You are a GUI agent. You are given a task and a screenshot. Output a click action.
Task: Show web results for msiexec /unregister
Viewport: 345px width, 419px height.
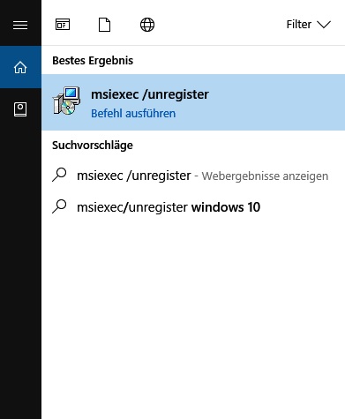[x=193, y=176]
